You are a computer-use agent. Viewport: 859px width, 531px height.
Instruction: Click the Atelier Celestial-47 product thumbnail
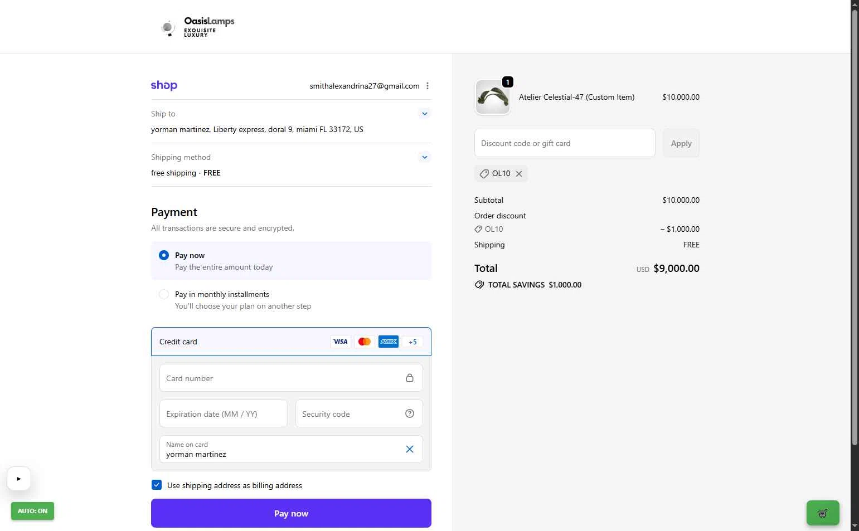(493, 97)
